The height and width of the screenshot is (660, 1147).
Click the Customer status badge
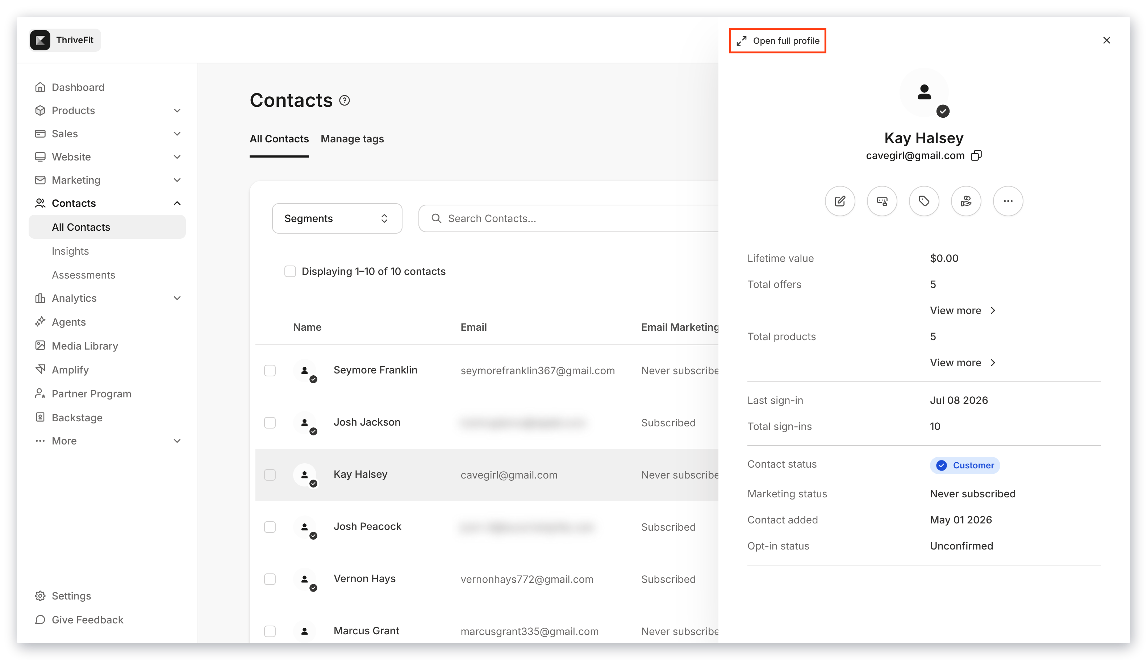965,465
